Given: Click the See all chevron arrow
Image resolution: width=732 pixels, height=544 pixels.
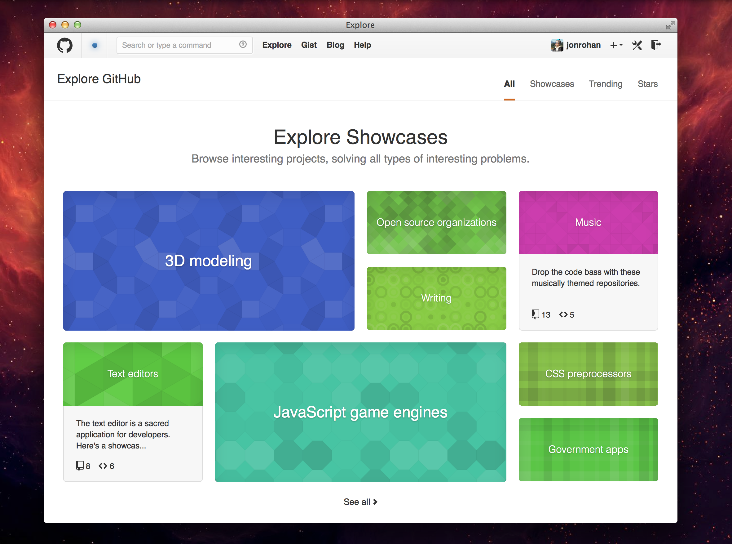Looking at the screenshot, I should 375,502.
